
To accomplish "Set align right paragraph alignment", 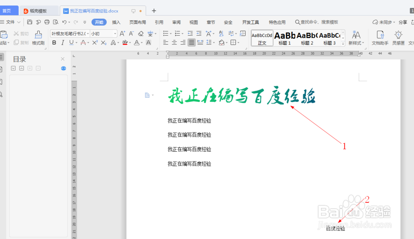I will pyautogui.click(x=183, y=43).
